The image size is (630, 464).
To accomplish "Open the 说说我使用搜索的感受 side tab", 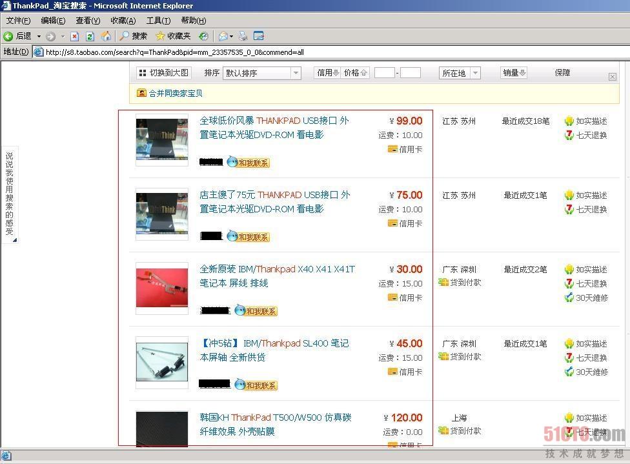I will coord(9,194).
